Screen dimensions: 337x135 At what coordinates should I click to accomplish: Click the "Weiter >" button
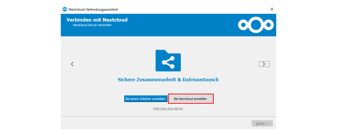coord(262,124)
